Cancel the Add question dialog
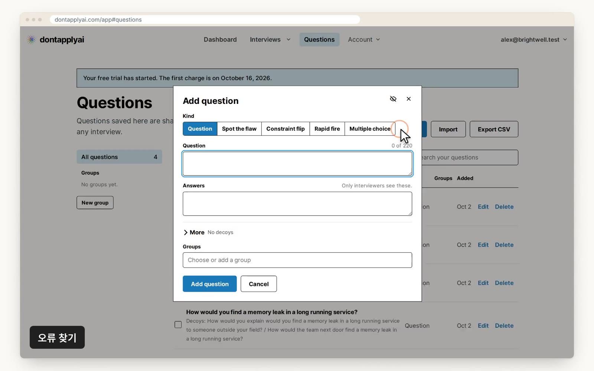 pos(259,284)
